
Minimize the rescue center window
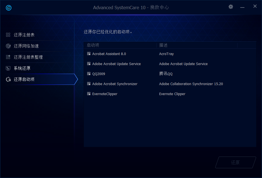click(x=242, y=7)
